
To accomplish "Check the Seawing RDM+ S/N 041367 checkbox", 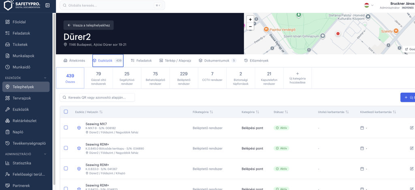I will [66, 168].
